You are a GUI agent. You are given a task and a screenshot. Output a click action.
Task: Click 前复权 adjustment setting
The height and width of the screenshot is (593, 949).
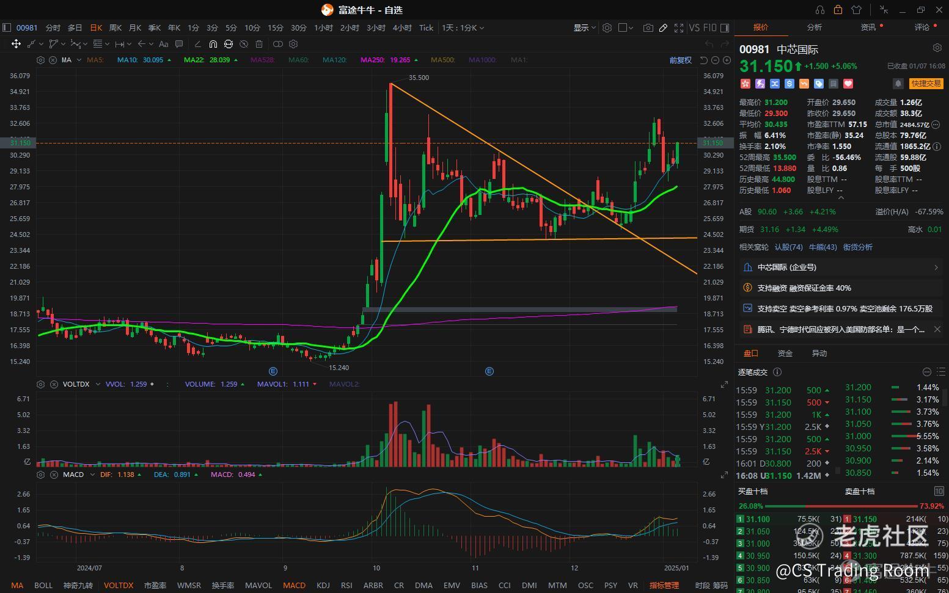point(680,60)
